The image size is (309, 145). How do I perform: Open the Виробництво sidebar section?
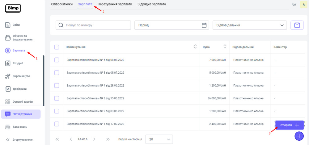pyautogui.click(x=21, y=76)
